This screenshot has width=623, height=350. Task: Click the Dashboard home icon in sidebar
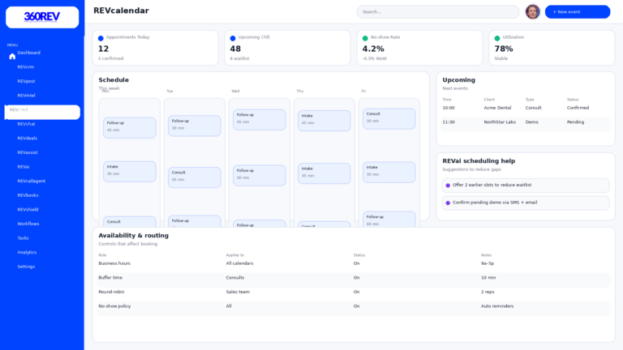[x=12, y=57]
